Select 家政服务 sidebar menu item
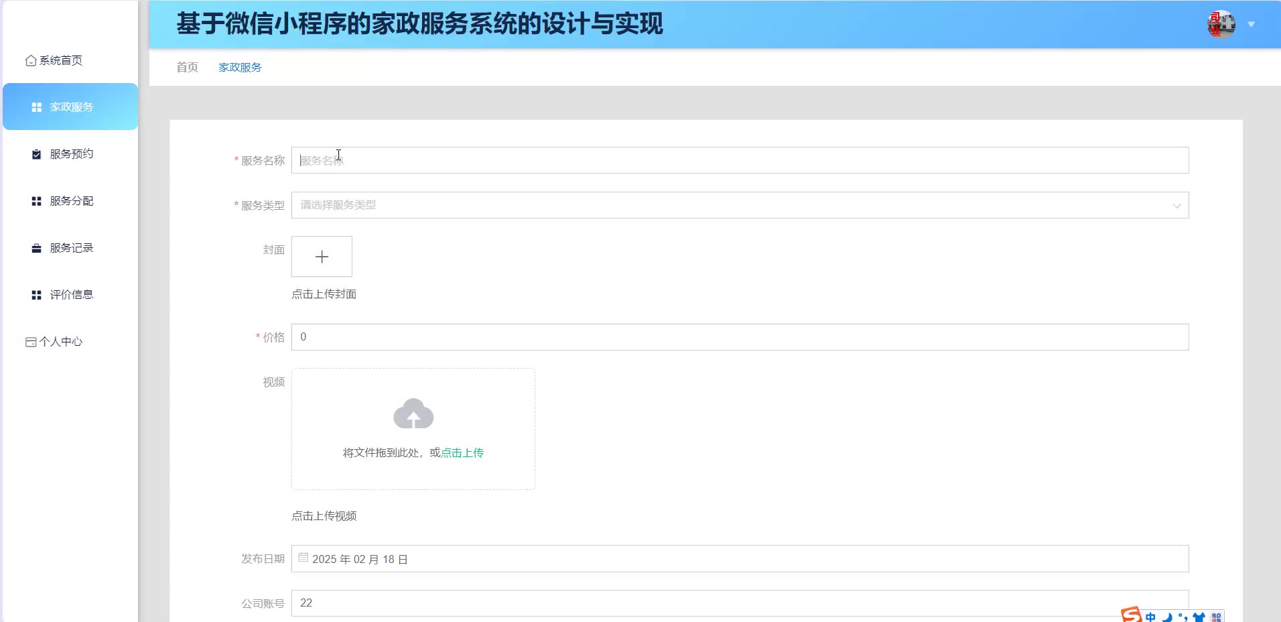 (x=70, y=107)
